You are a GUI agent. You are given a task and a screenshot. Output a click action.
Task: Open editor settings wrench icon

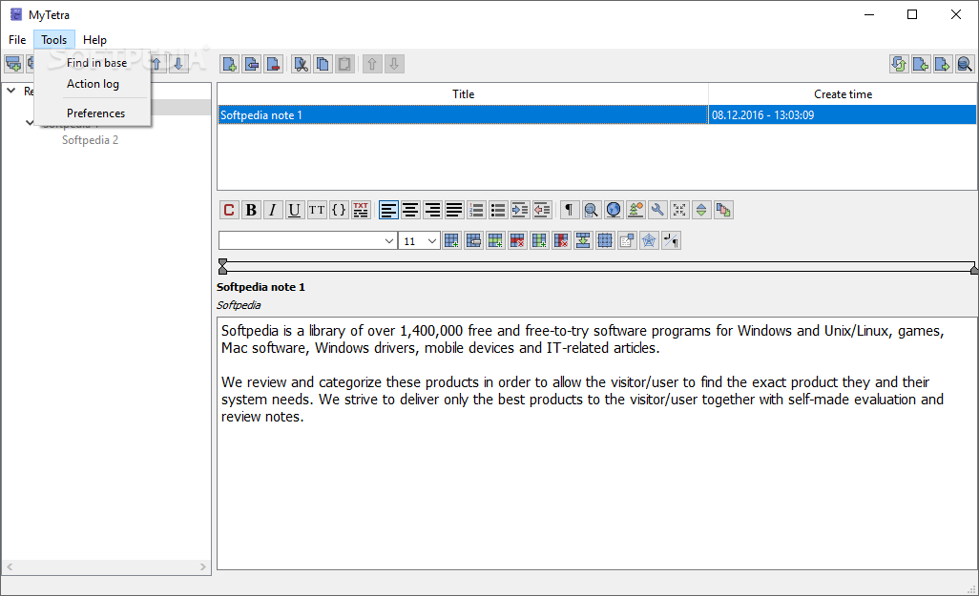coord(656,210)
